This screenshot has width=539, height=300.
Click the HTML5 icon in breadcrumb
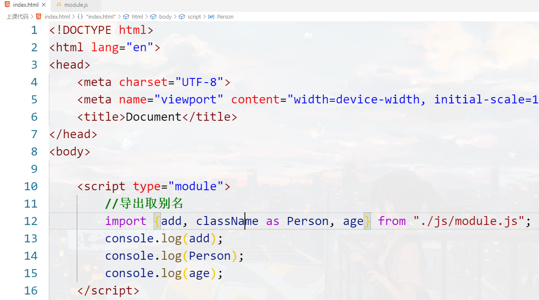[x=39, y=17]
